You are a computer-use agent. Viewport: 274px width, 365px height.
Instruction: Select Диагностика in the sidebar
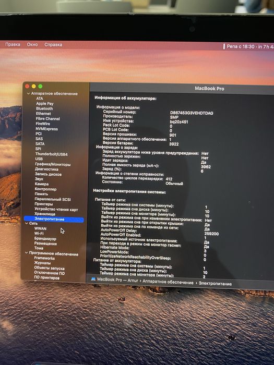[x=46, y=169]
